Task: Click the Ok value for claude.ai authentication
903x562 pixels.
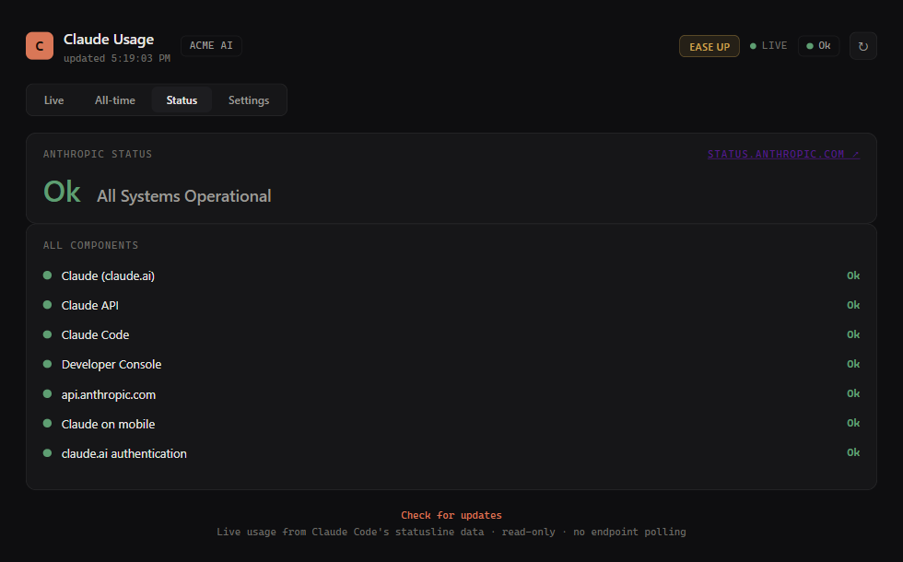Action: click(853, 452)
